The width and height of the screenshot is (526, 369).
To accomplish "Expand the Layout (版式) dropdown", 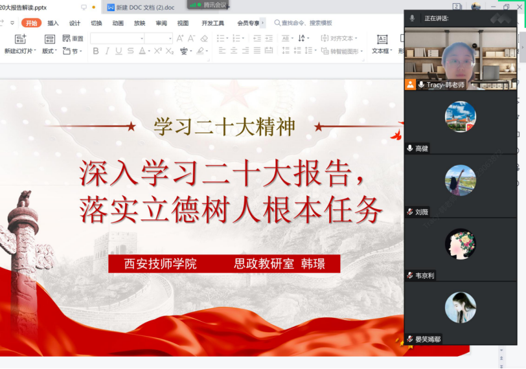I will coord(50,51).
